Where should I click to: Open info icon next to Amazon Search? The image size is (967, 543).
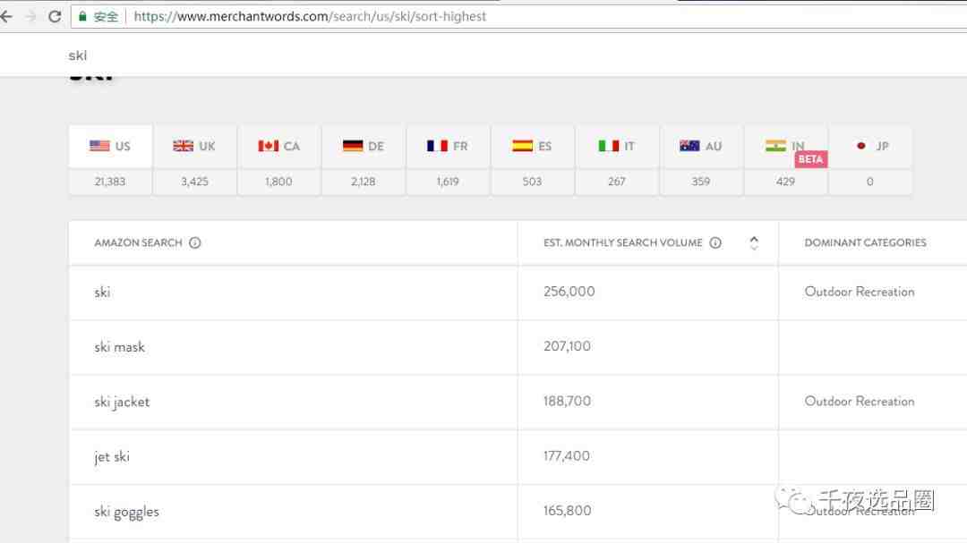(x=195, y=242)
